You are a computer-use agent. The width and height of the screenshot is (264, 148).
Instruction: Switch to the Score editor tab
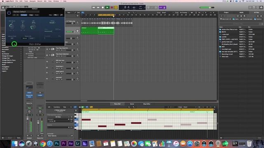(x=132, y=104)
